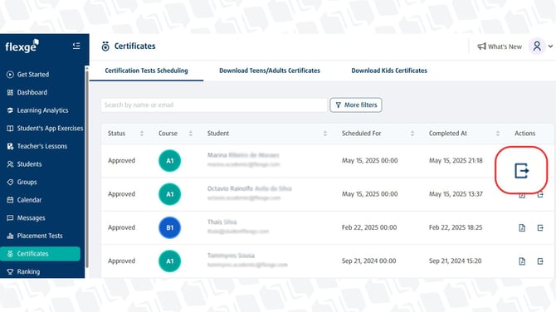Sort by the Student column arrows
Viewport: 556px width, 312px height.
[325, 134]
